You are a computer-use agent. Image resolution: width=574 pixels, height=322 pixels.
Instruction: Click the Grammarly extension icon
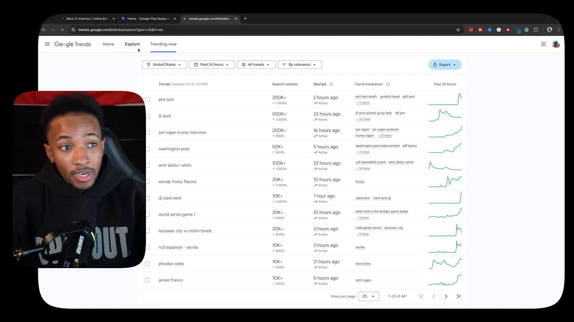tap(526, 30)
